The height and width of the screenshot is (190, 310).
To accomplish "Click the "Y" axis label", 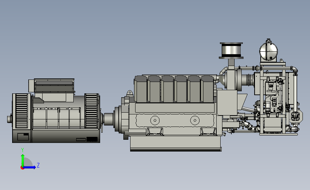I will [x=23, y=150].
